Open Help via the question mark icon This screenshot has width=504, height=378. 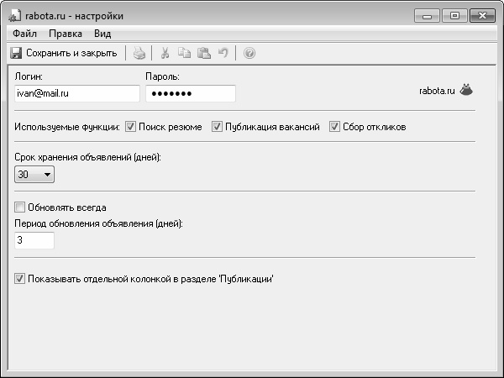click(249, 53)
